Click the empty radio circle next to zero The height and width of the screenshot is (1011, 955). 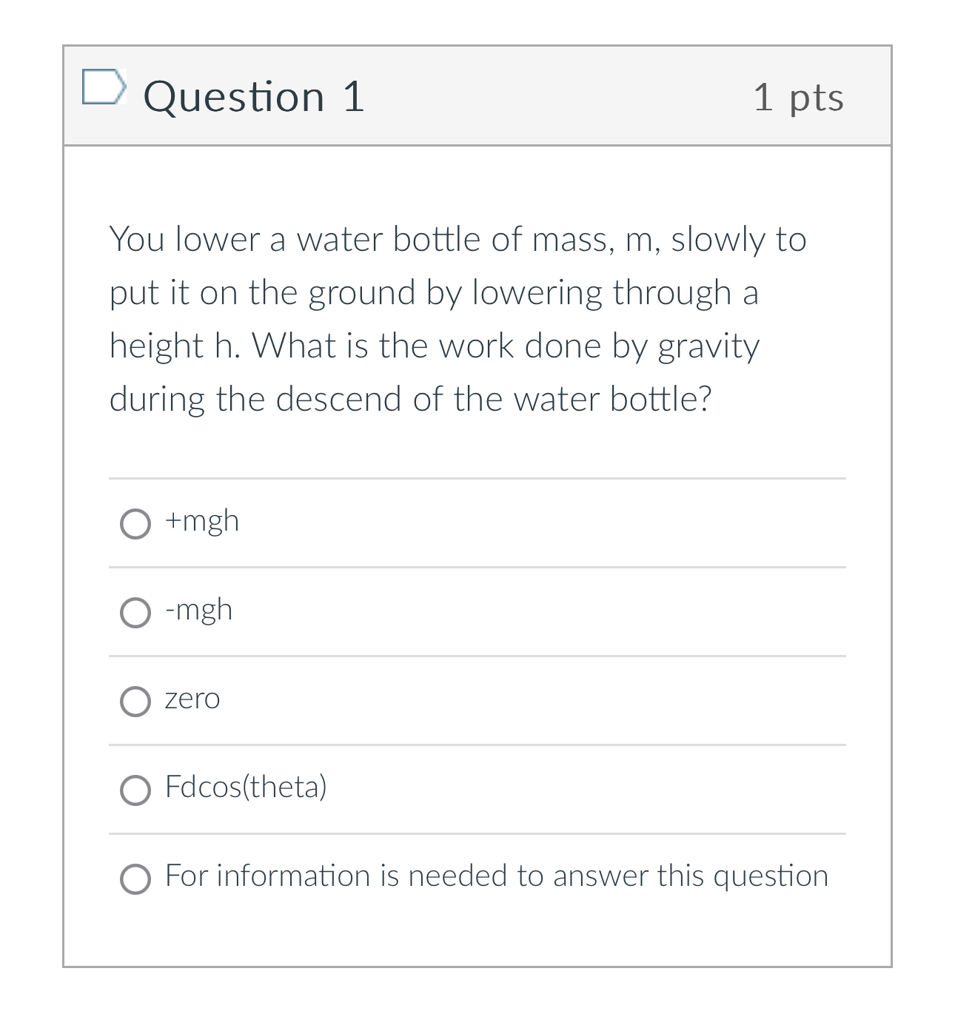[136, 702]
